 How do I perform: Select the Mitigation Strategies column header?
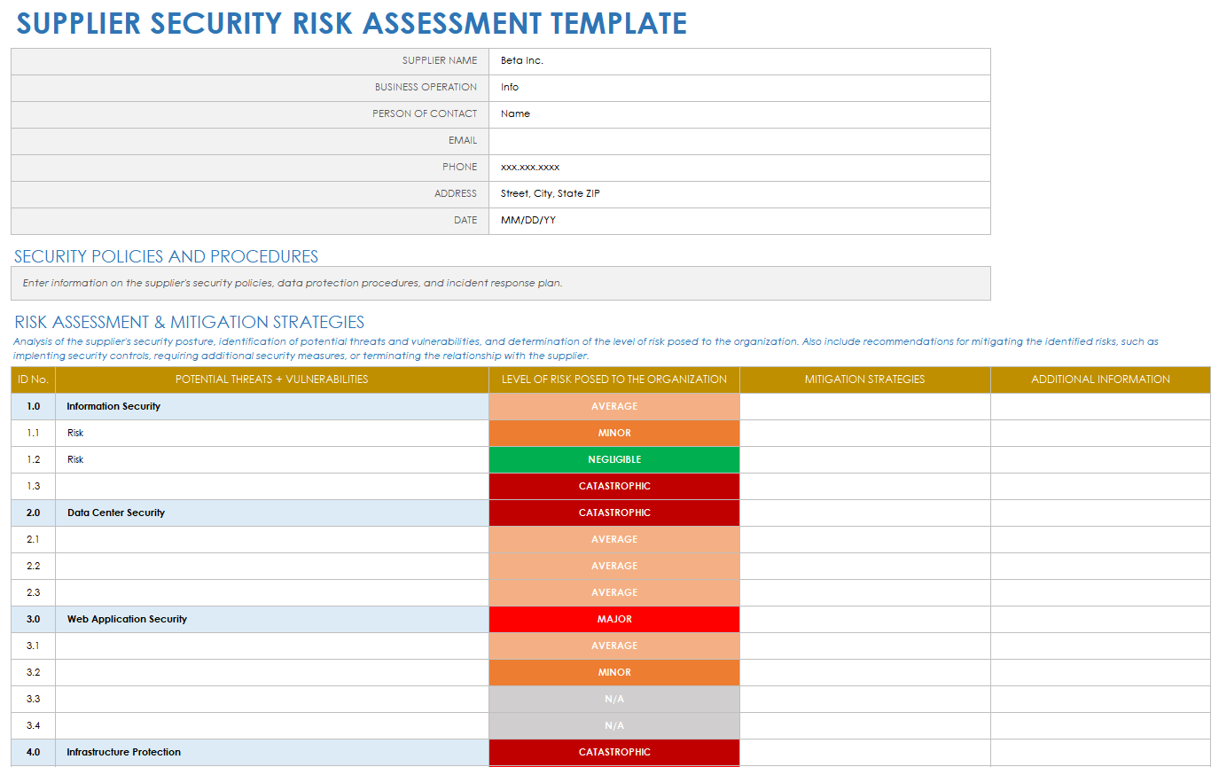click(x=864, y=380)
